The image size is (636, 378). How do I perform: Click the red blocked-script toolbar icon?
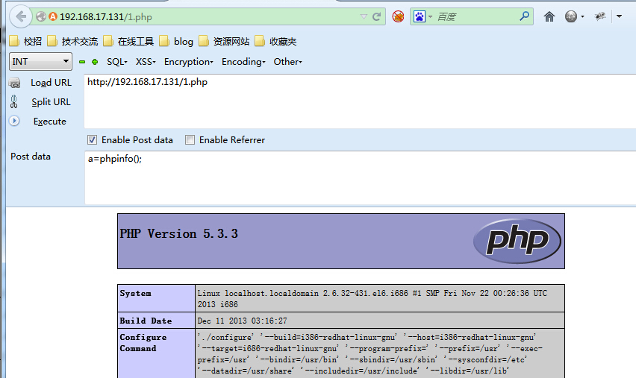pyautogui.click(x=399, y=16)
